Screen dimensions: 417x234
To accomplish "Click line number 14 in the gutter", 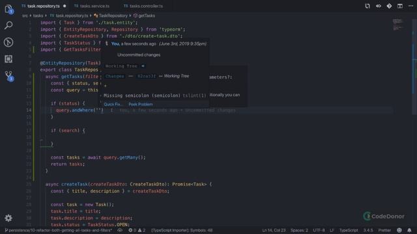I will click(x=29, y=110).
